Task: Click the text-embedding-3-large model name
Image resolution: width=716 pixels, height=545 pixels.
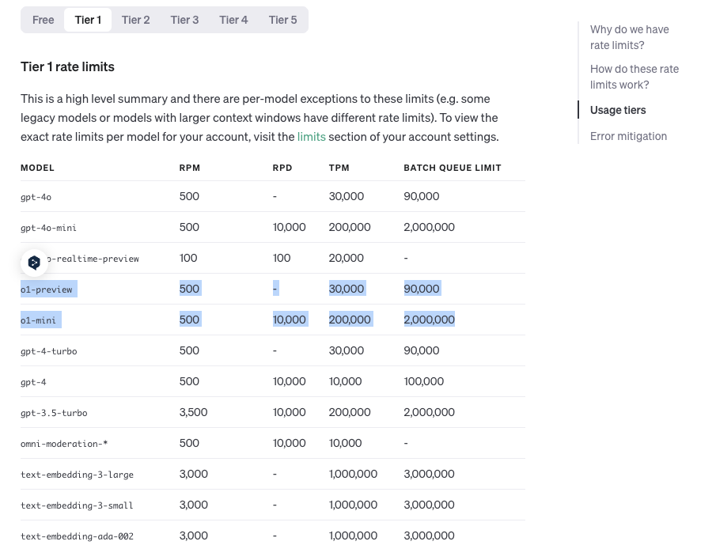Action: (x=78, y=475)
